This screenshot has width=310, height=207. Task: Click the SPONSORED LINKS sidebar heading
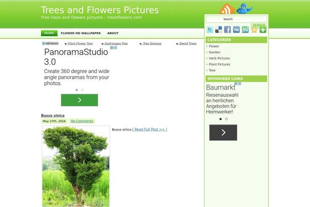tap(236, 79)
